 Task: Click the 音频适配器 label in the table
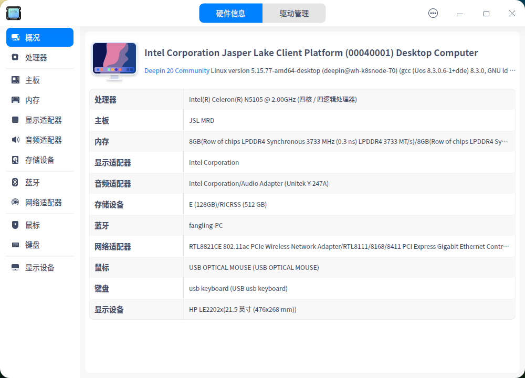pos(112,183)
